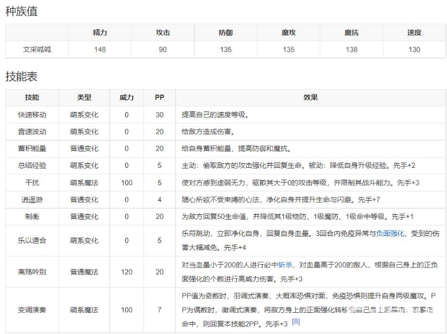Screen dimensions: 447x334
Task: Select the 乐以道合 skill name cell
Action: click(x=32, y=241)
